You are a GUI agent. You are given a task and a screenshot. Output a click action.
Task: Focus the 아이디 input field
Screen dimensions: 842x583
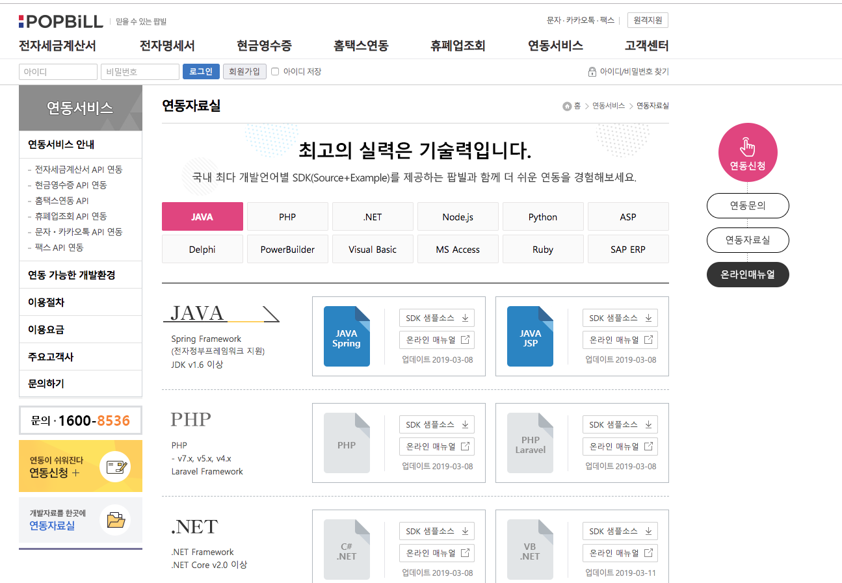tap(58, 71)
